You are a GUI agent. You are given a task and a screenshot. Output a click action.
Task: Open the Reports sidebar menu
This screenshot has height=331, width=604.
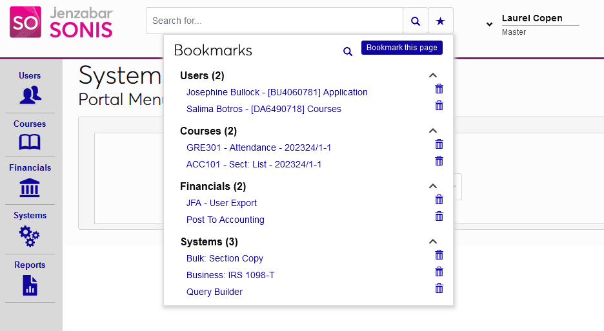click(x=30, y=278)
